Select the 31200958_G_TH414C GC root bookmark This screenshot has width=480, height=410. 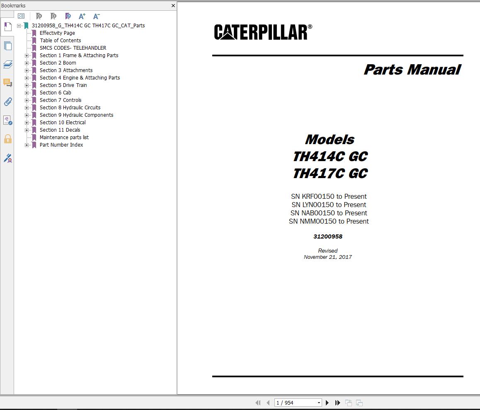(88, 26)
